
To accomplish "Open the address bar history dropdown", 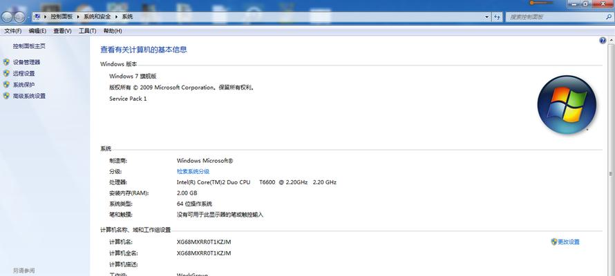I will coord(487,17).
